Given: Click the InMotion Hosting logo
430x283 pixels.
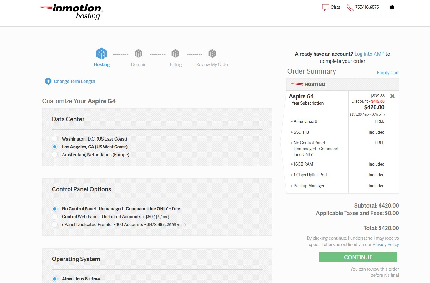Looking at the screenshot, I should click(70, 12).
